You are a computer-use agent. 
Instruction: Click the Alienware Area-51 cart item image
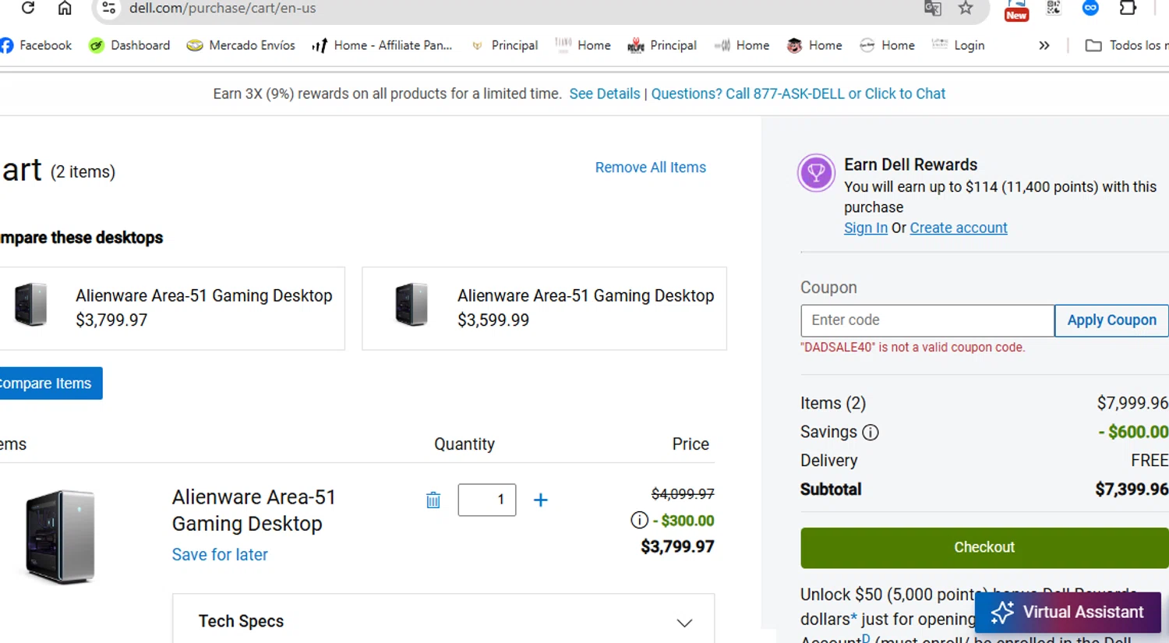(x=61, y=536)
